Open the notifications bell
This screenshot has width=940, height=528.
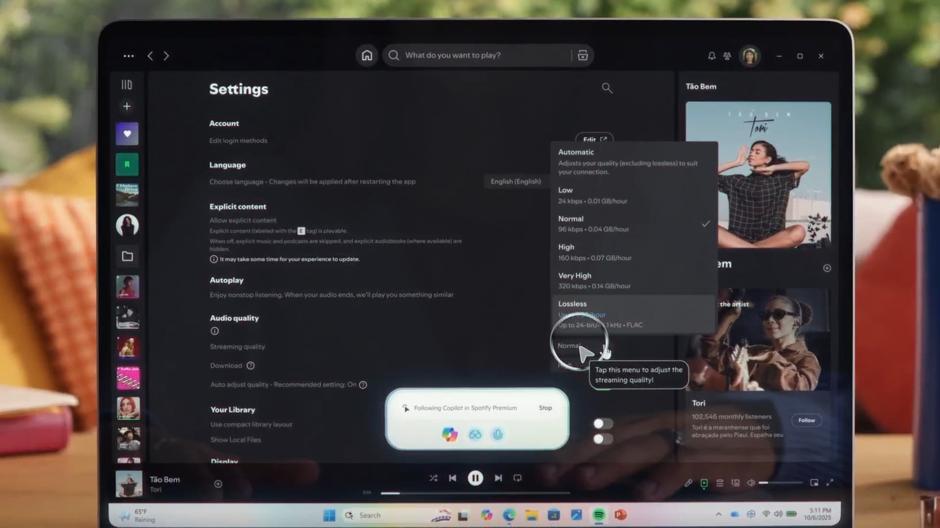pyautogui.click(x=711, y=56)
